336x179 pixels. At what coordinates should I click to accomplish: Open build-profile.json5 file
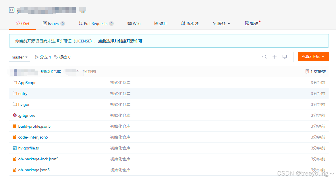pos(34,126)
